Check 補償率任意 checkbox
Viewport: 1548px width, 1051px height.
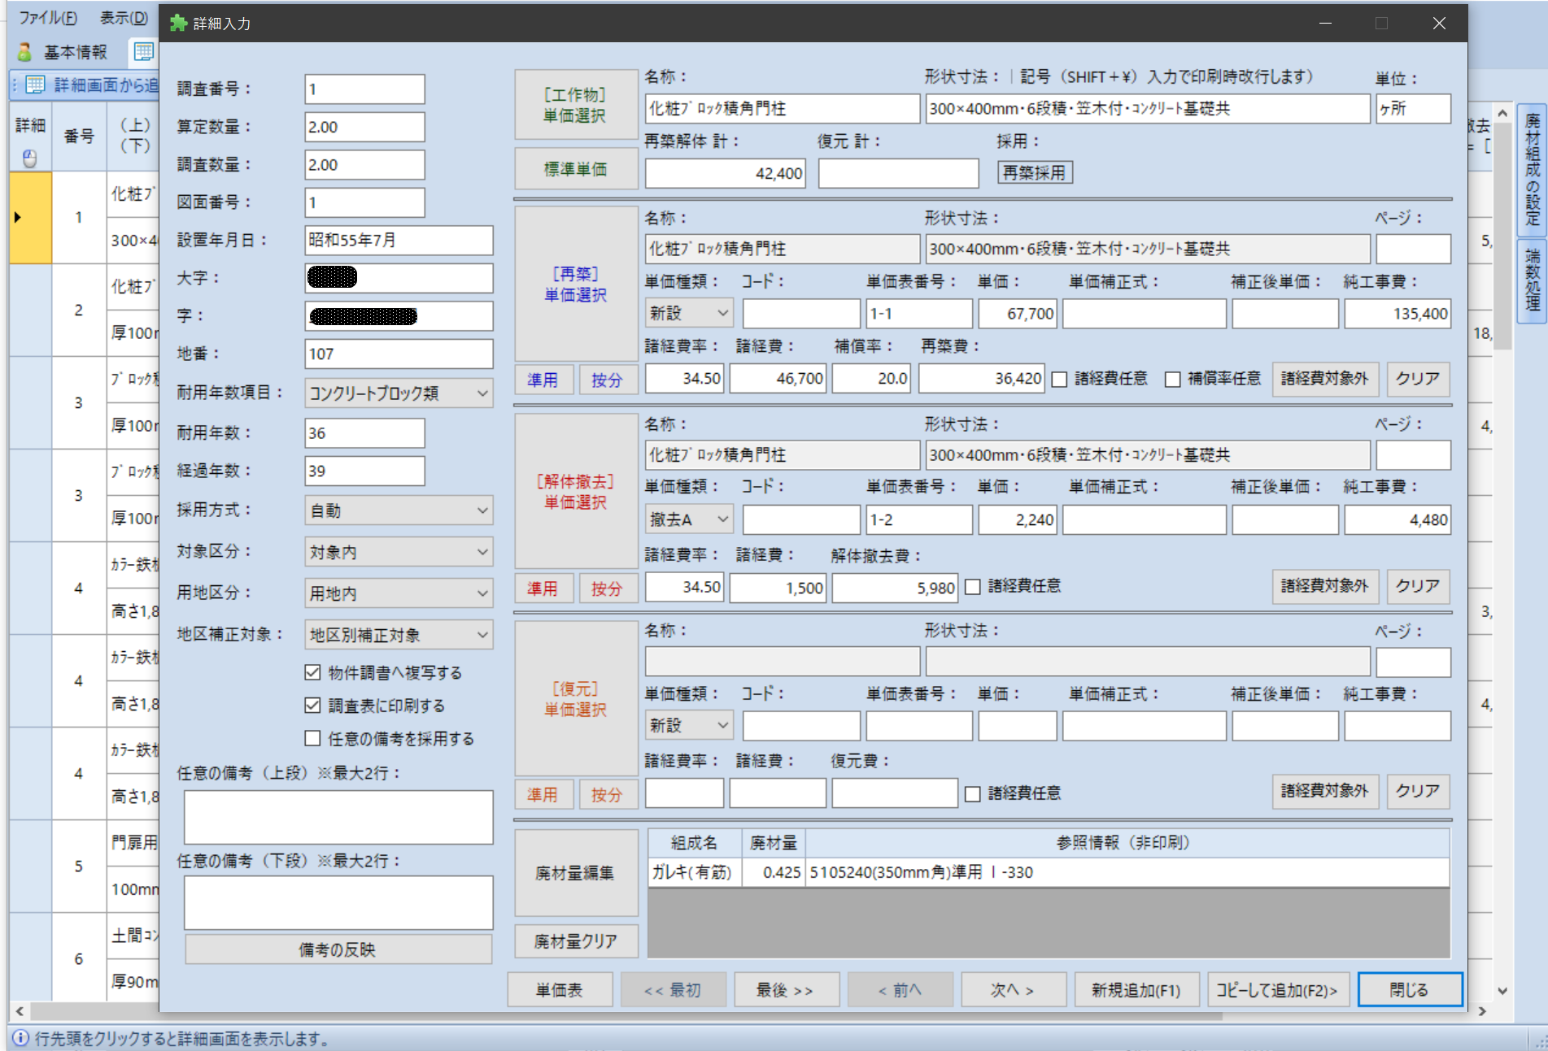click(1172, 380)
